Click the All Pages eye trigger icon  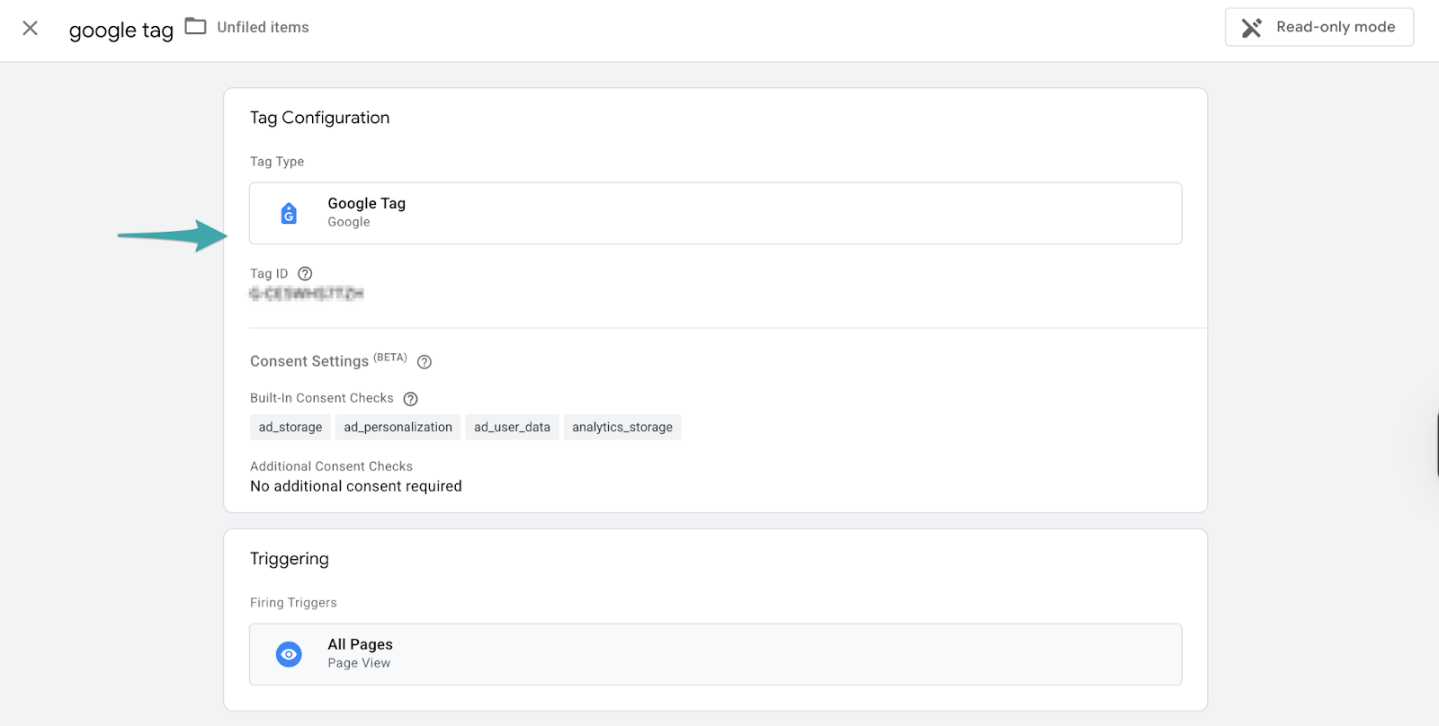click(289, 654)
